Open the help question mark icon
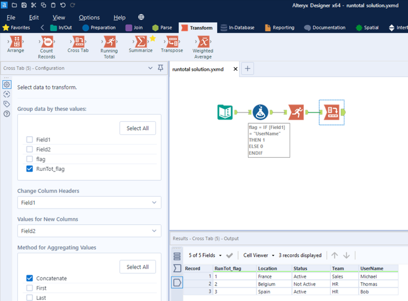The image size is (408, 301). click(x=6, y=114)
